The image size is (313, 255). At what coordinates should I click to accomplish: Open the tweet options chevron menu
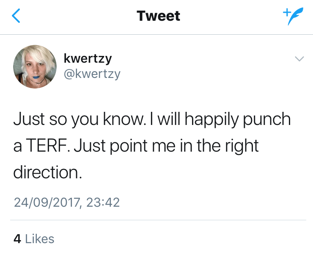pyautogui.click(x=299, y=59)
